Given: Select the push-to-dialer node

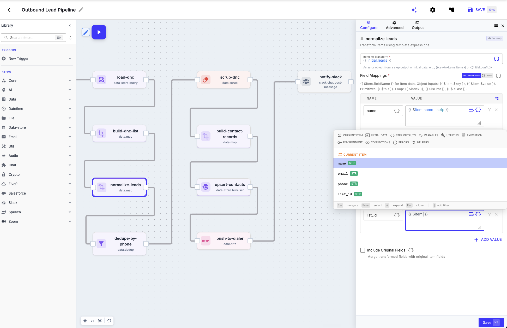Looking at the screenshot, I should [224, 241].
